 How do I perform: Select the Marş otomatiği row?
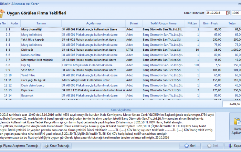point(31,30)
